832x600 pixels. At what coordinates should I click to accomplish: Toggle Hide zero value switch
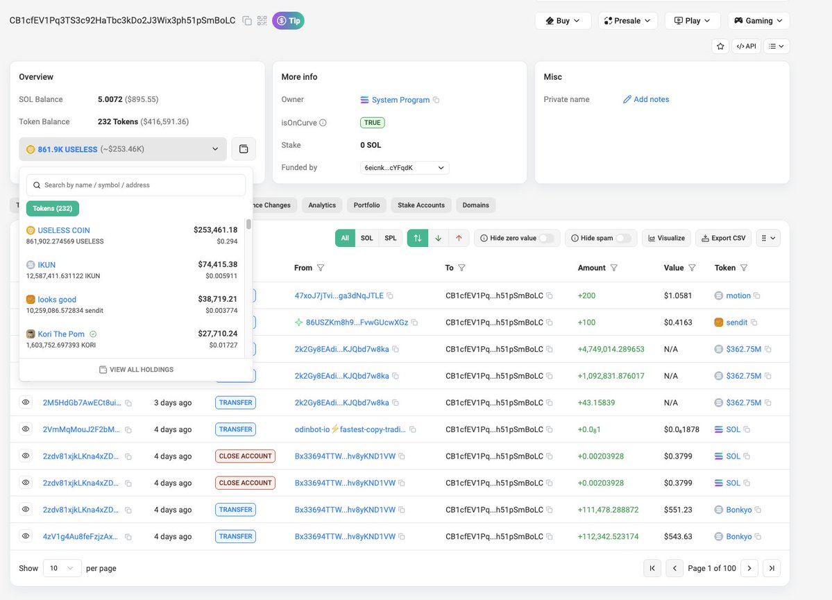546,238
